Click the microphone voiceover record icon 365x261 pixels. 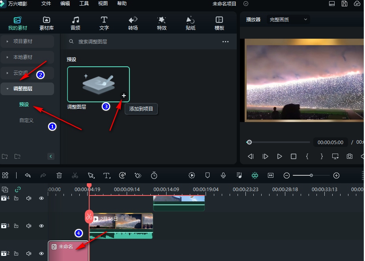tap(223, 175)
